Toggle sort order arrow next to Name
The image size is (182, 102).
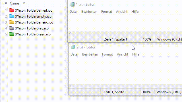coord(24,3)
